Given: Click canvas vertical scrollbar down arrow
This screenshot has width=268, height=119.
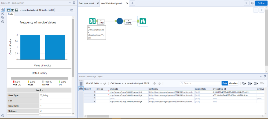Looking at the screenshot, I should [x=267, y=72].
